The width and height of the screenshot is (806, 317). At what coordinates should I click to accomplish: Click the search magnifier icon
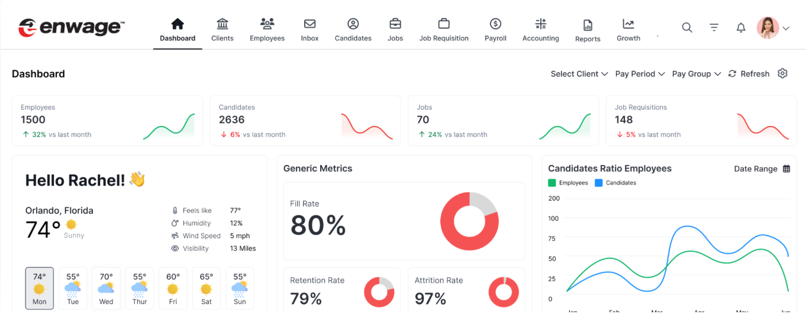[686, 27]
